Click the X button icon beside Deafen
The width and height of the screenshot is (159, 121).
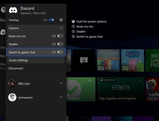(x=73, y=32)
